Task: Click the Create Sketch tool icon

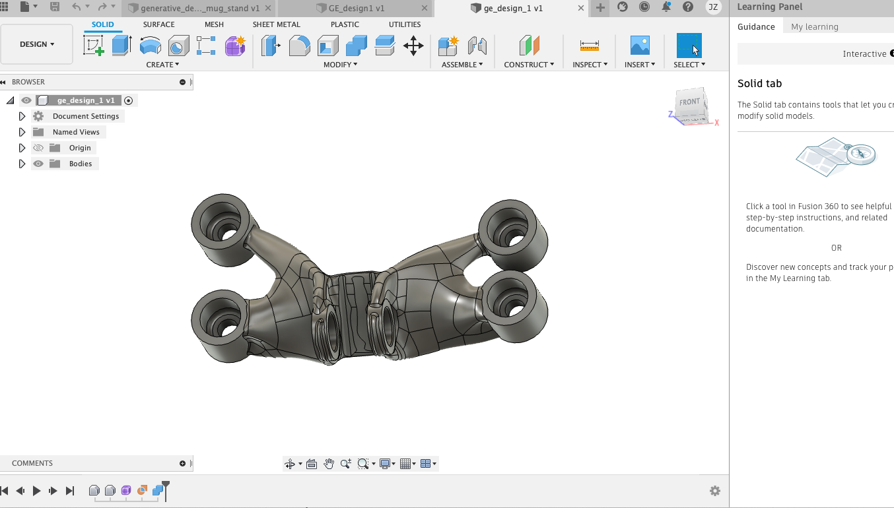Action: click(94, 46)
